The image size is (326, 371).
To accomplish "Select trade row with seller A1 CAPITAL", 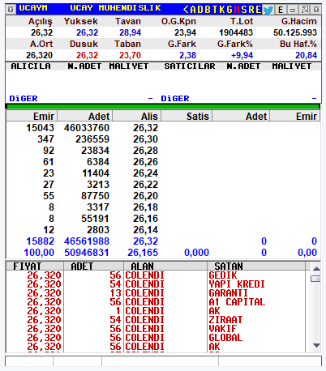I will point(156,302).
